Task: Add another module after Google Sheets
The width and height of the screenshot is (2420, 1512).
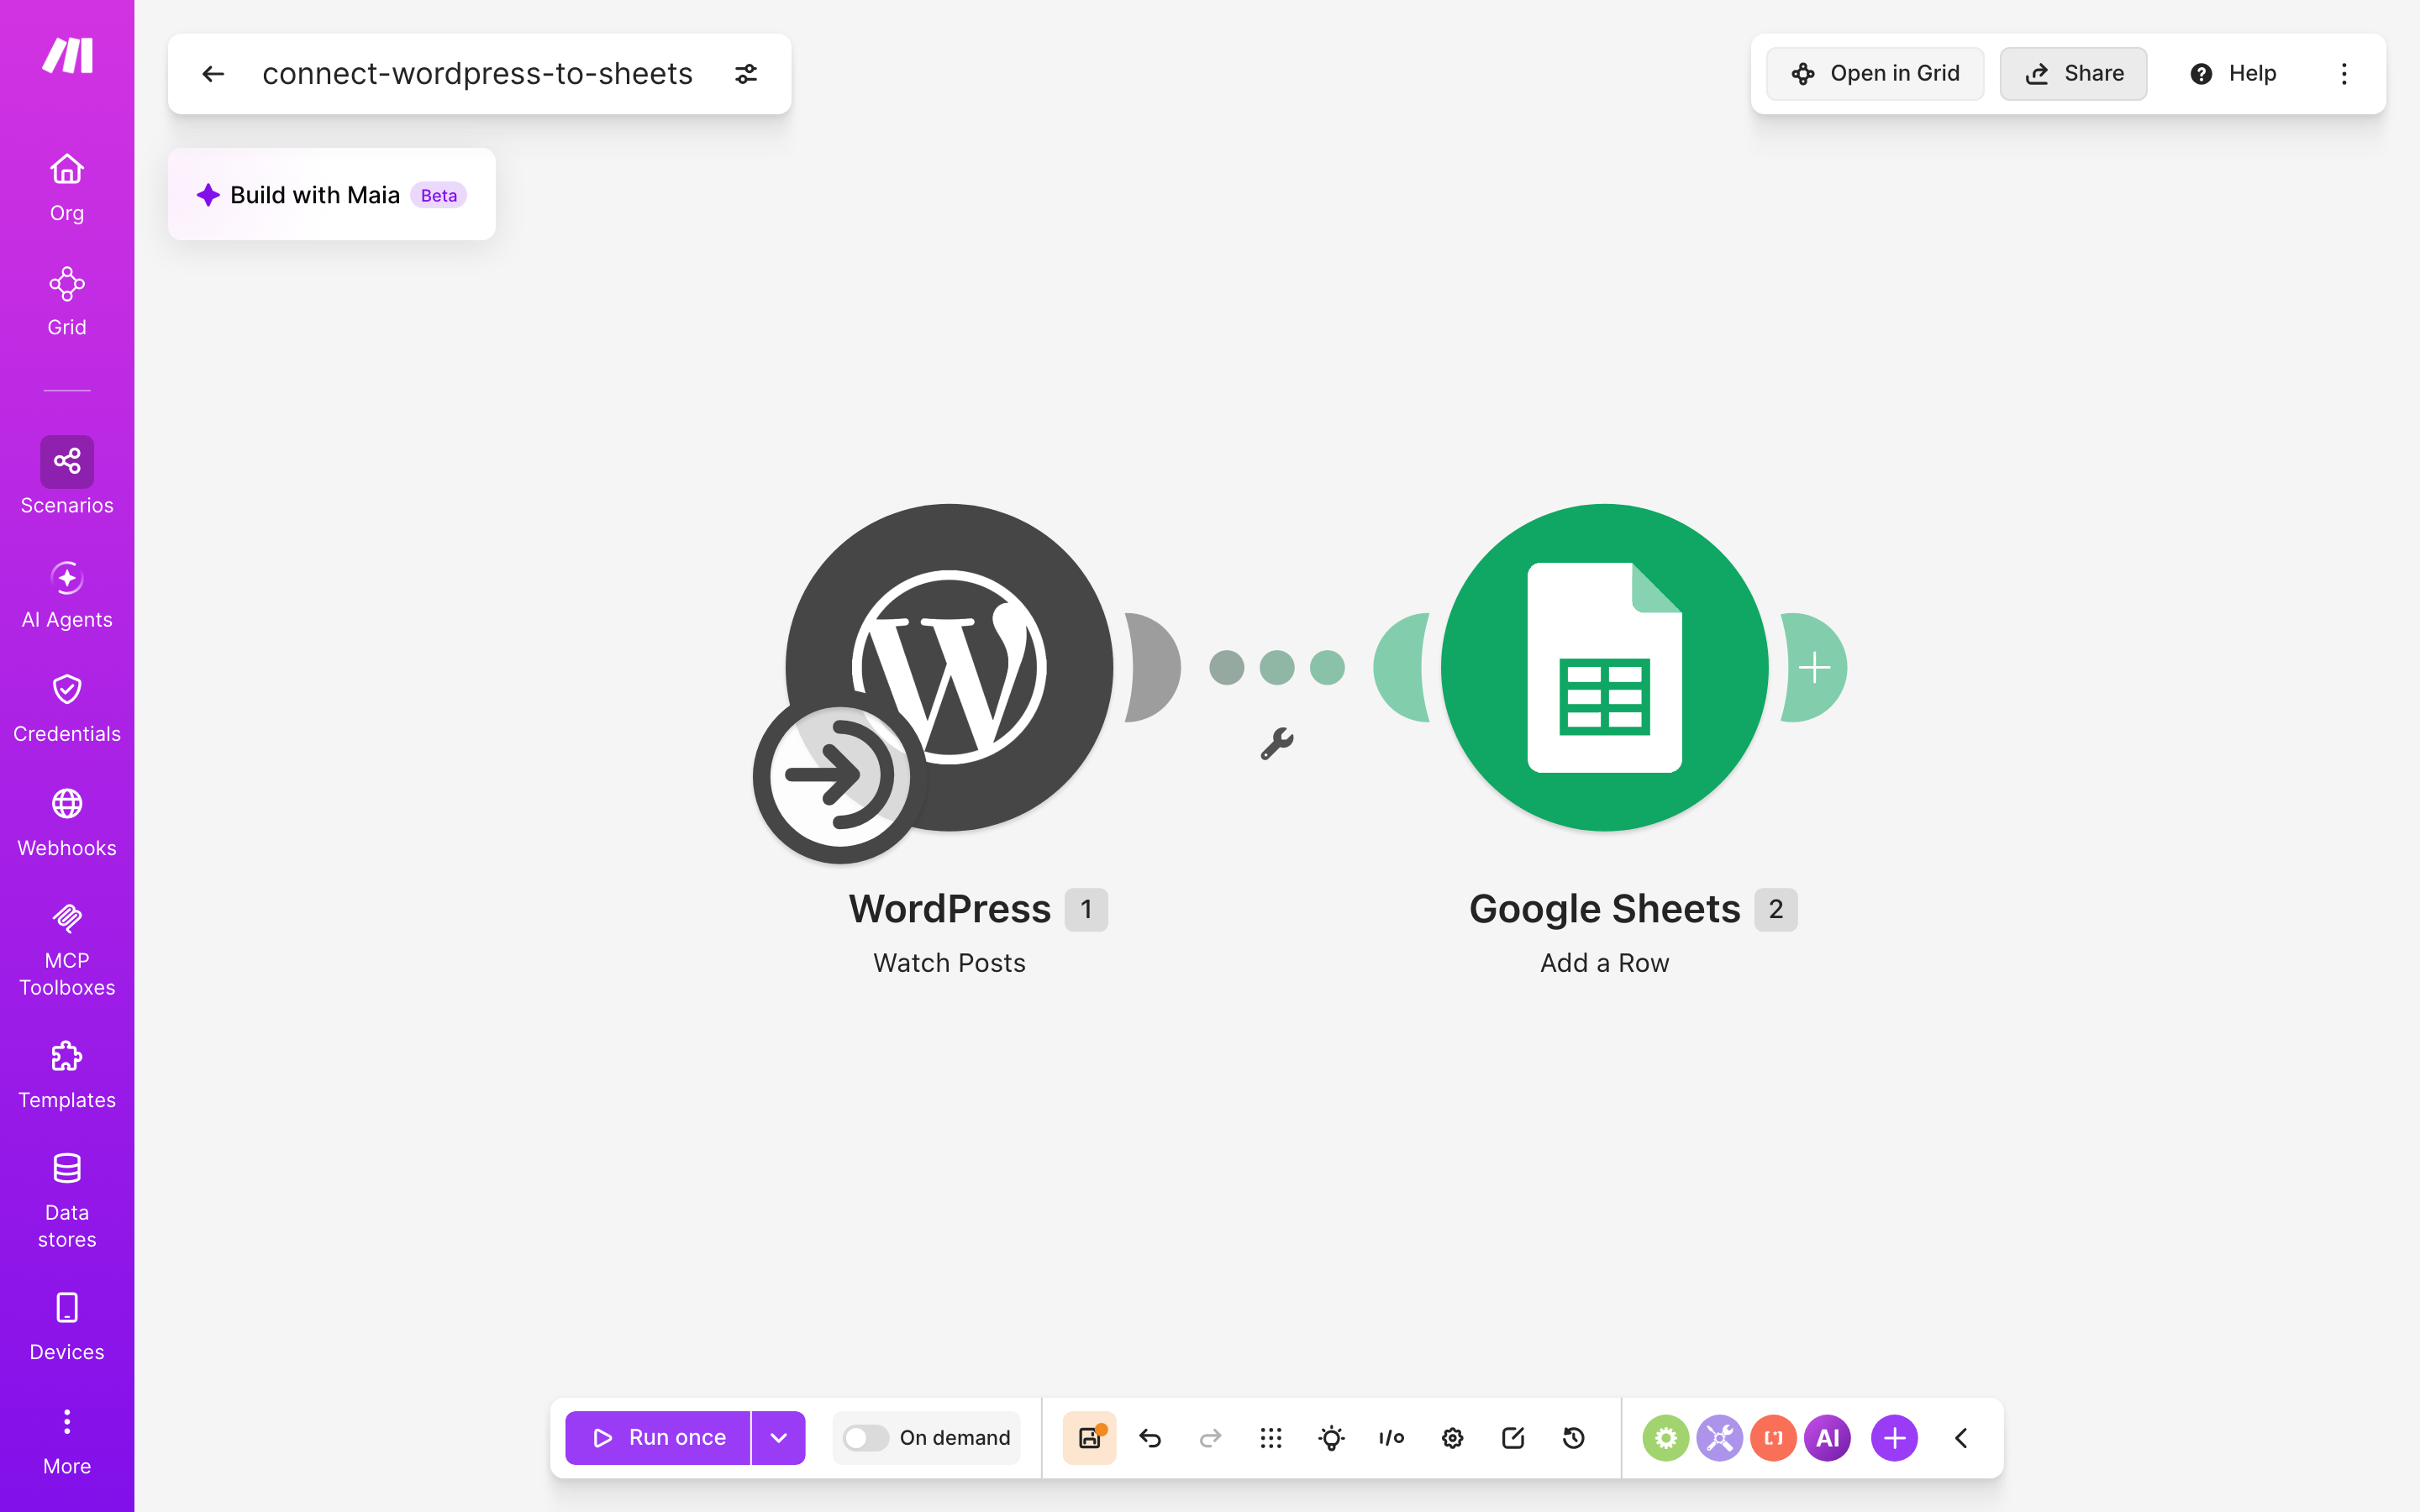Action: click(x=1815, y=667)
